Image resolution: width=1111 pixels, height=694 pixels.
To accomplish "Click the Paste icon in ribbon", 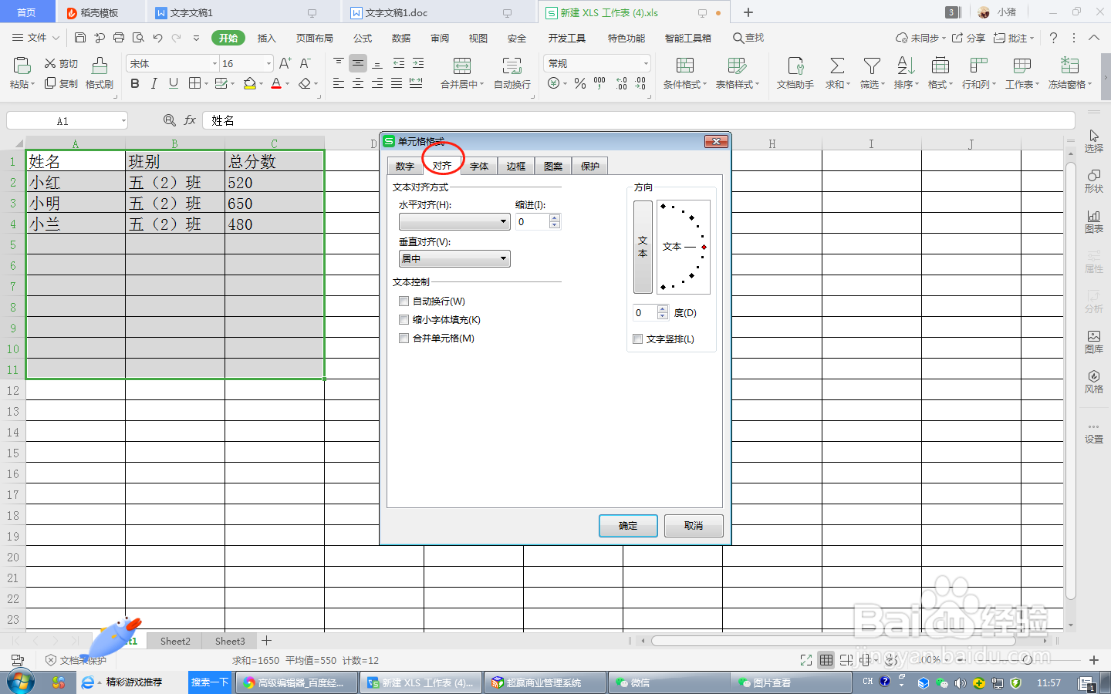I will (x=22, y=66).
